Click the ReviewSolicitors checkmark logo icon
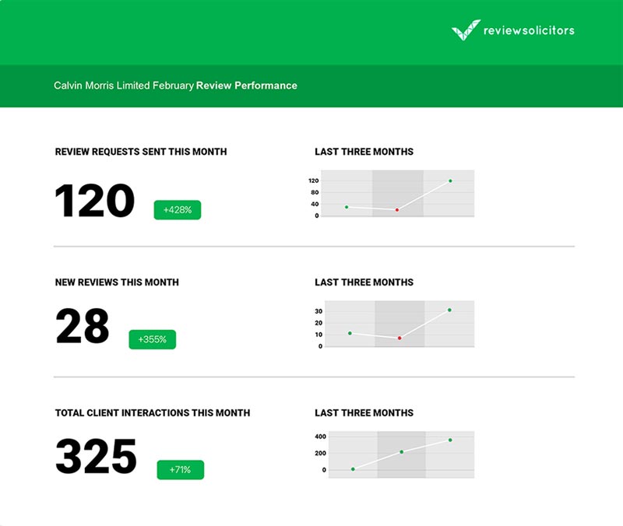 466,30
